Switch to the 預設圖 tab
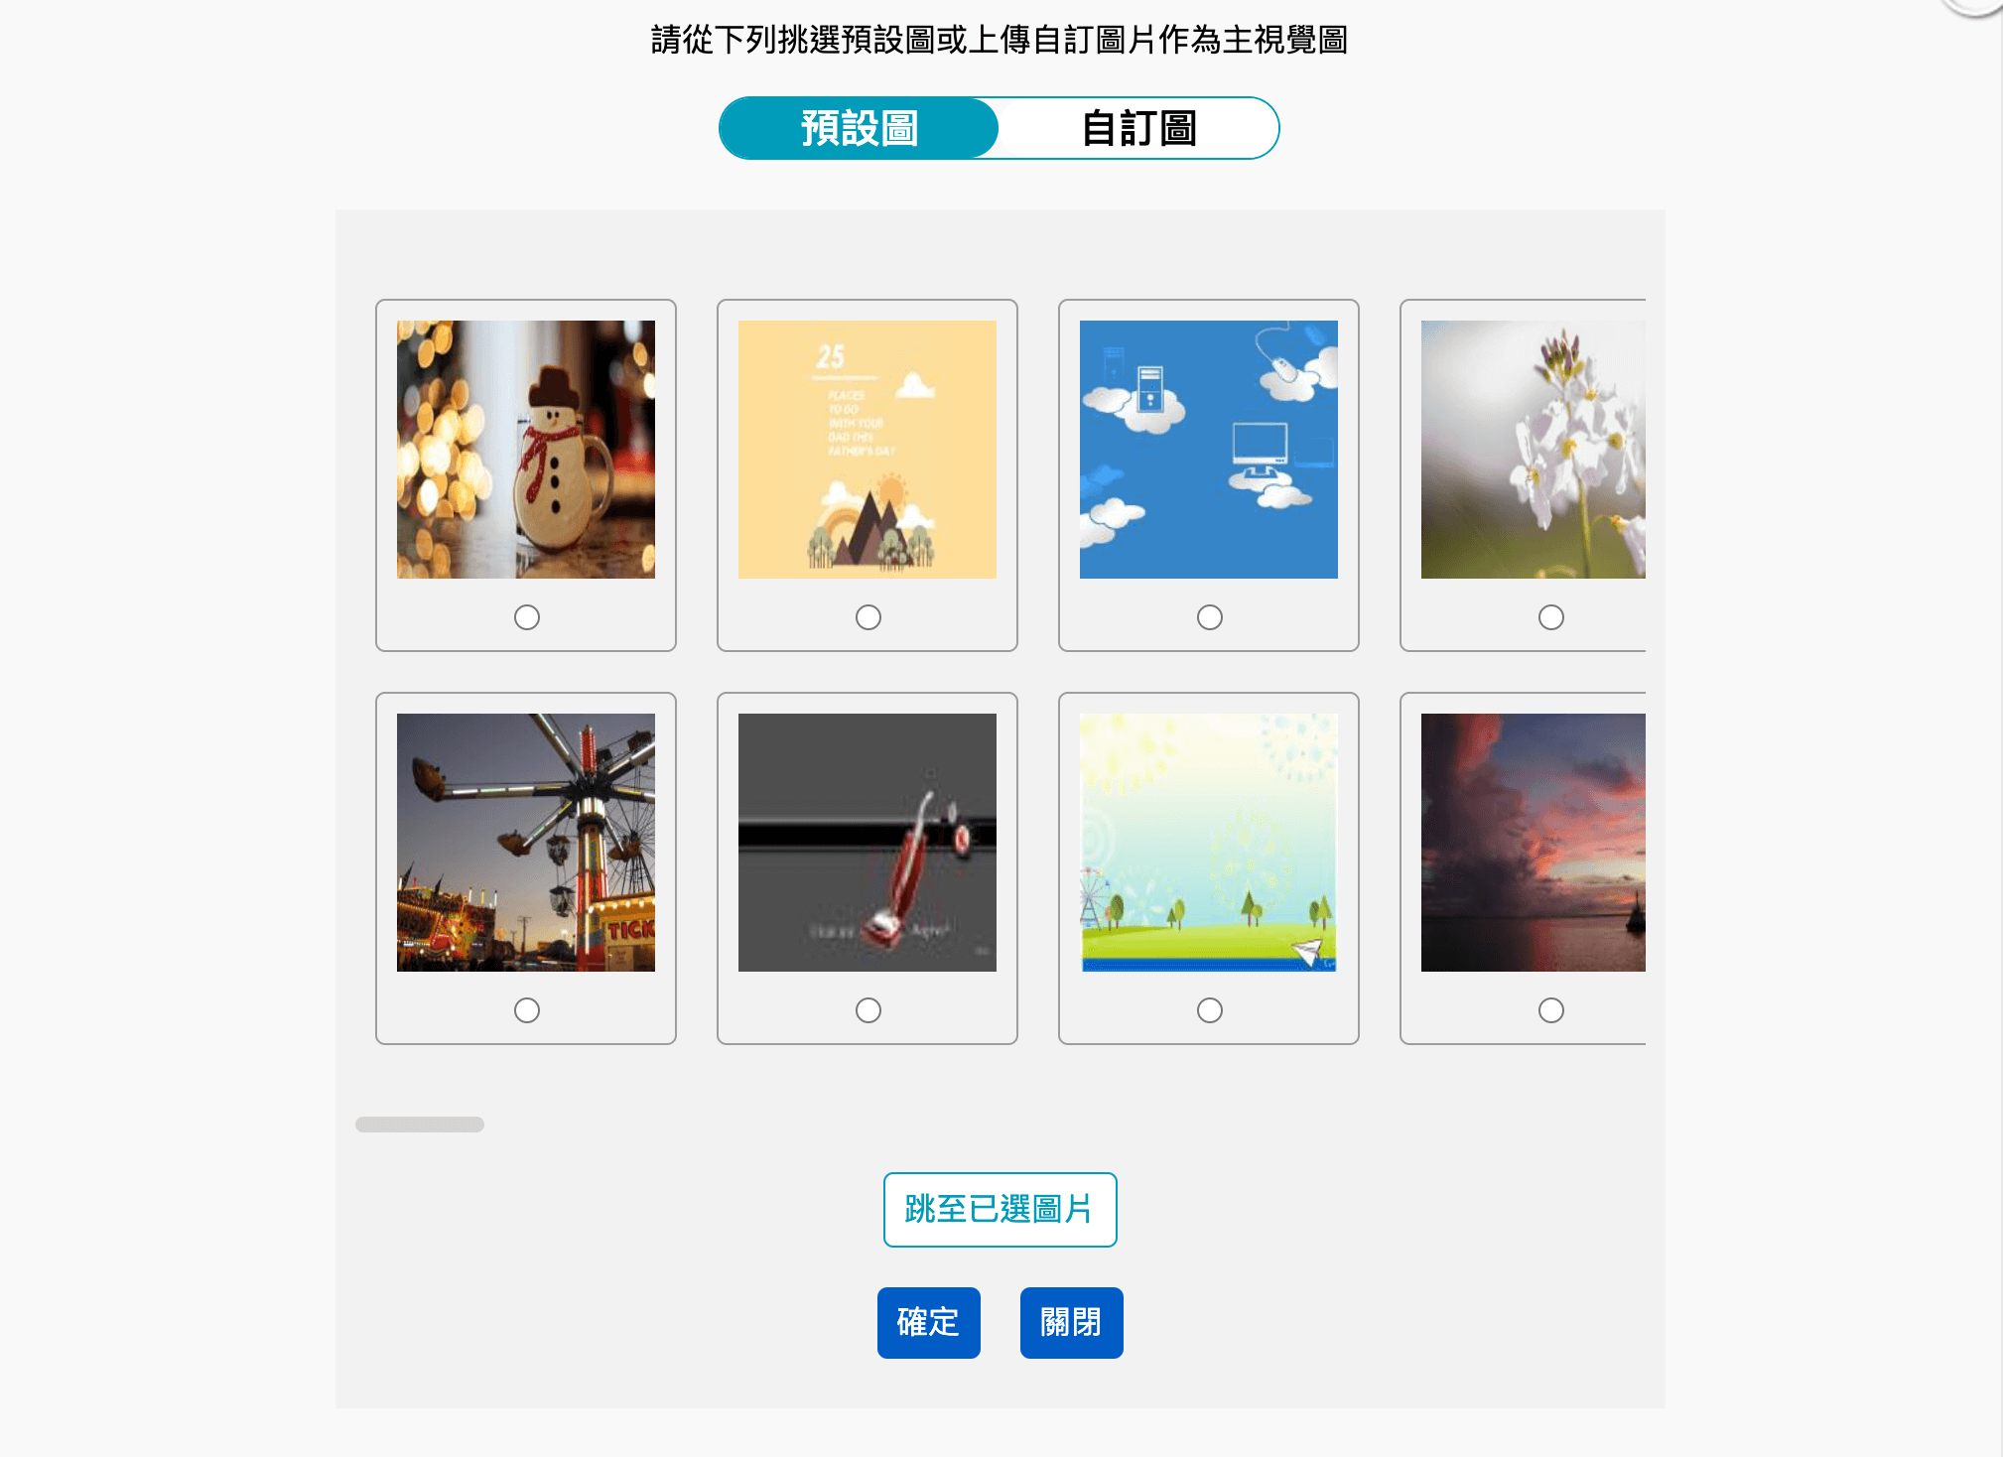The height and width of the screenshot is (1457, 2003). (860, 128)
